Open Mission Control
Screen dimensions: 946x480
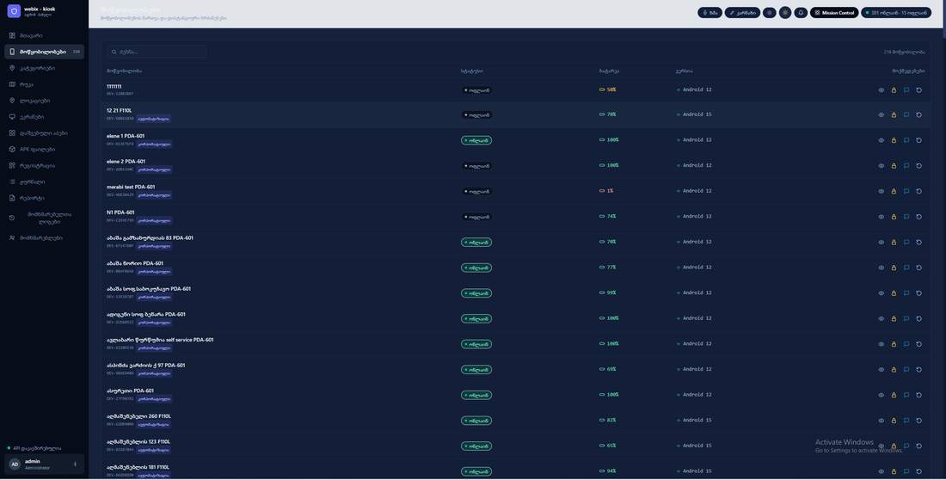tap(834, 13)
